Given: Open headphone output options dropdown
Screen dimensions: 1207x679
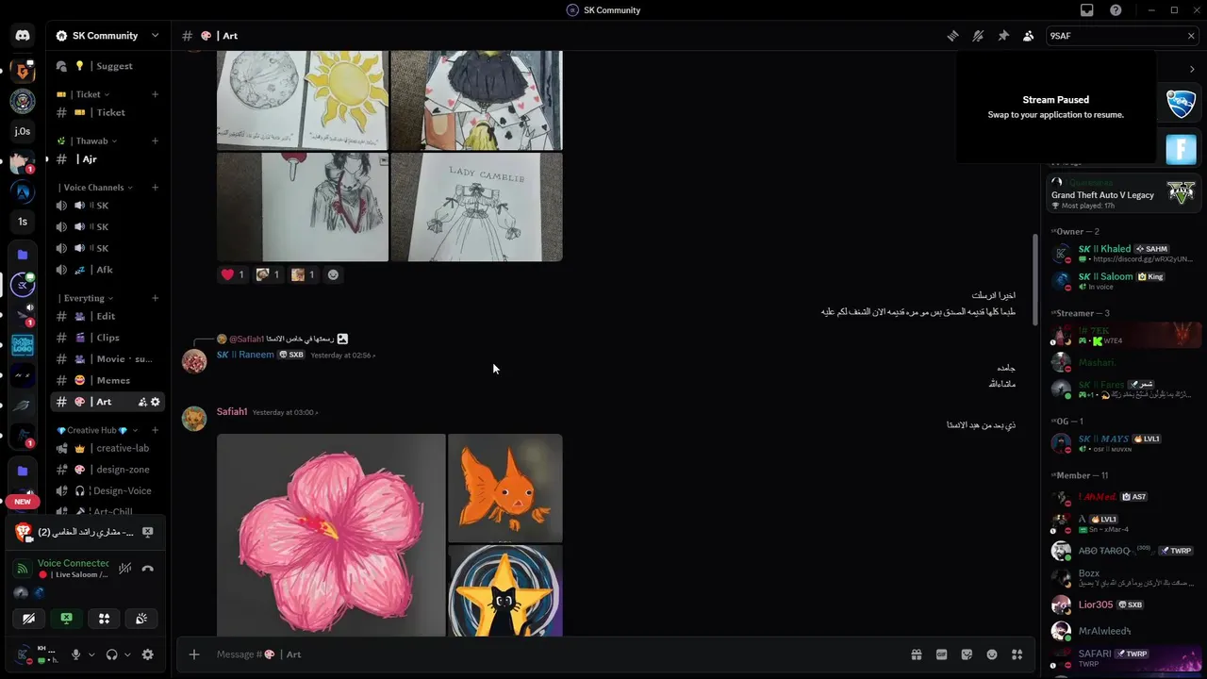Looking at the screenshot, I should [127, 654].
